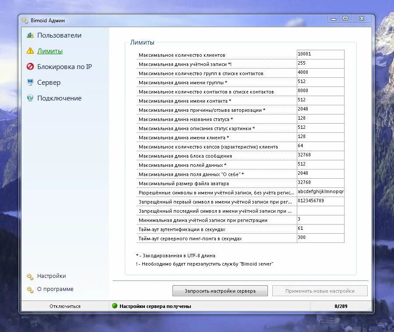The width and height of the screenshot is (394, 332).
Task: Edit authorization reason length value 2048
Action: (320, 110)
